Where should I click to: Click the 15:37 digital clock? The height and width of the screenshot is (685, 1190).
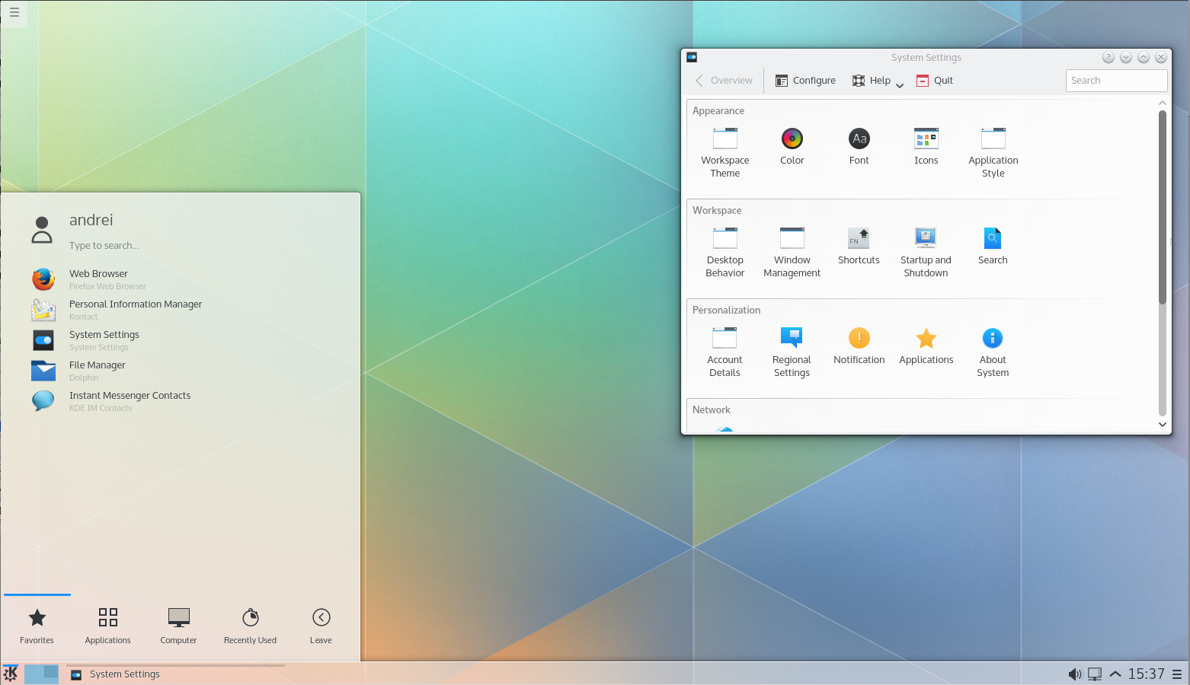point(1147,674)
